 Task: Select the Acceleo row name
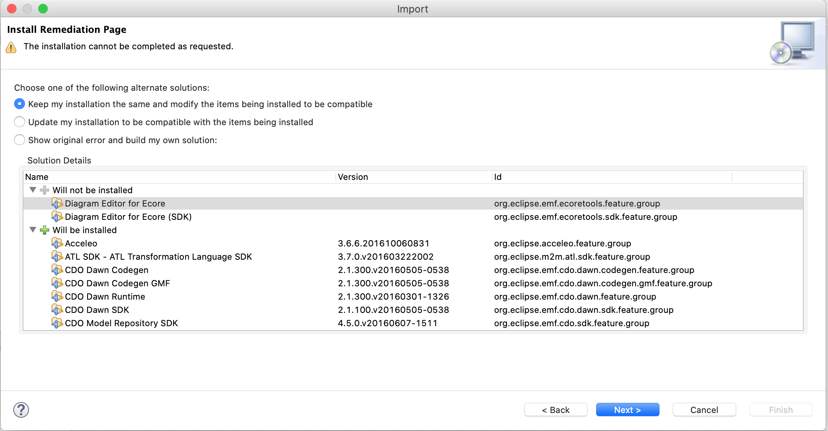[81, 243]
